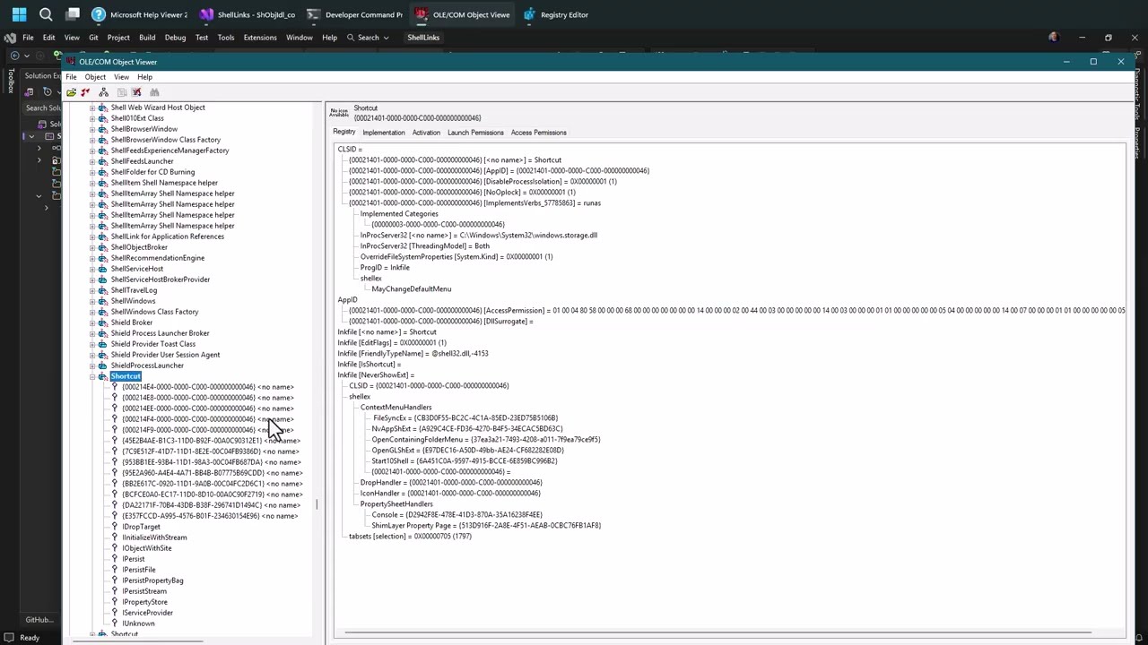Switch to Microsoft Help Viewer taskbar item
The width and height of the screenshot is (1148, 645).
point(140,14)
